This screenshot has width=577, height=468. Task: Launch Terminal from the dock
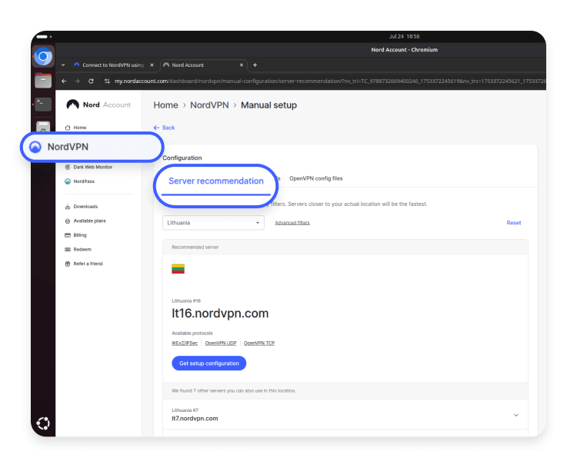[43, 104]
